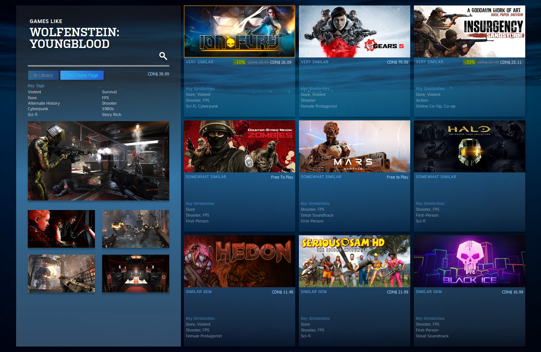Screen dimensions: 541x352
Task: Click Key Similarities heading under Gears 5
Action: point(315,89)
